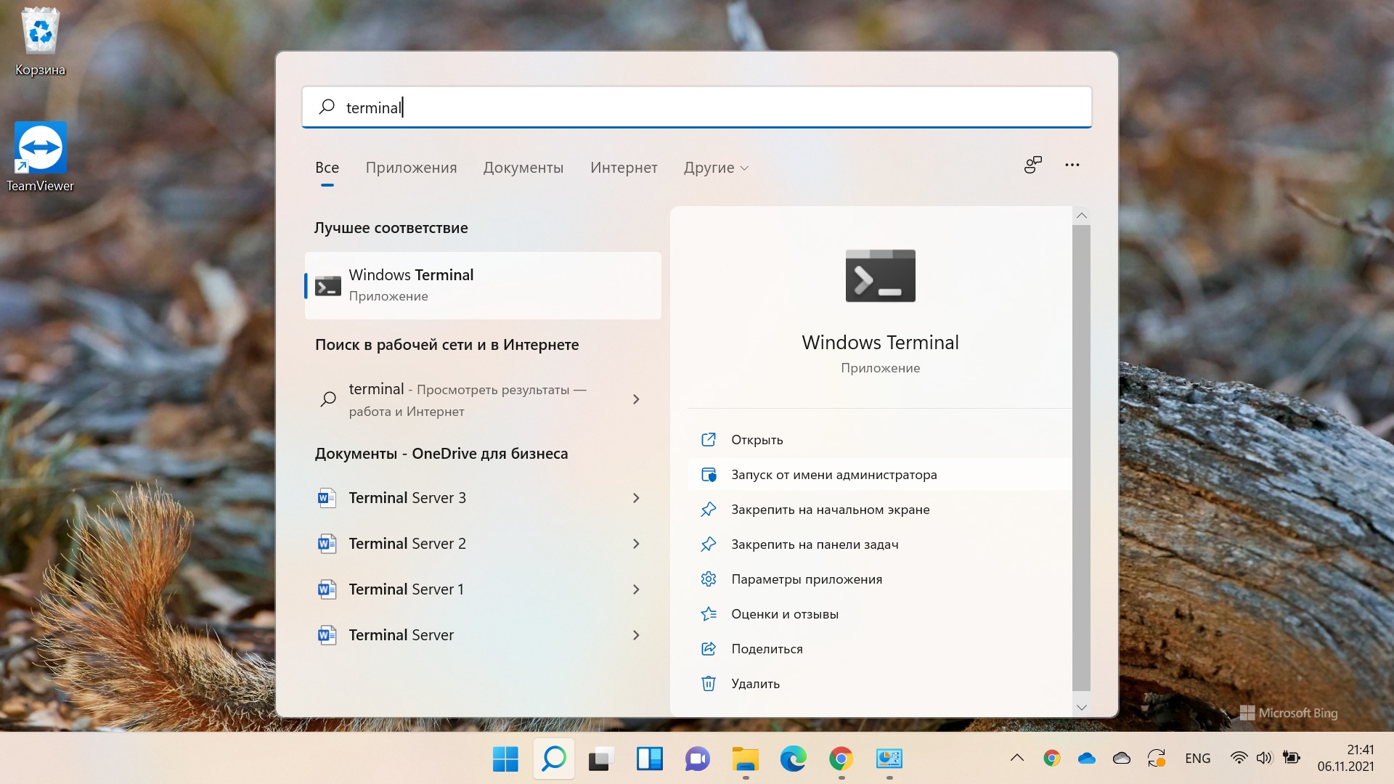Click the Chrome icon in system tray
Image resolution: width=1394 pixels, height=784 pixels.
1052,758
